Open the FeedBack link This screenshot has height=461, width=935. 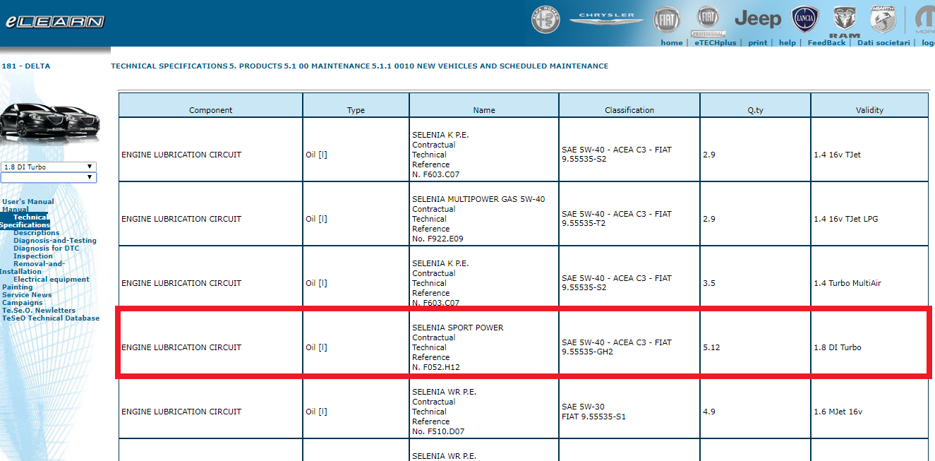(x=826, y=42)
